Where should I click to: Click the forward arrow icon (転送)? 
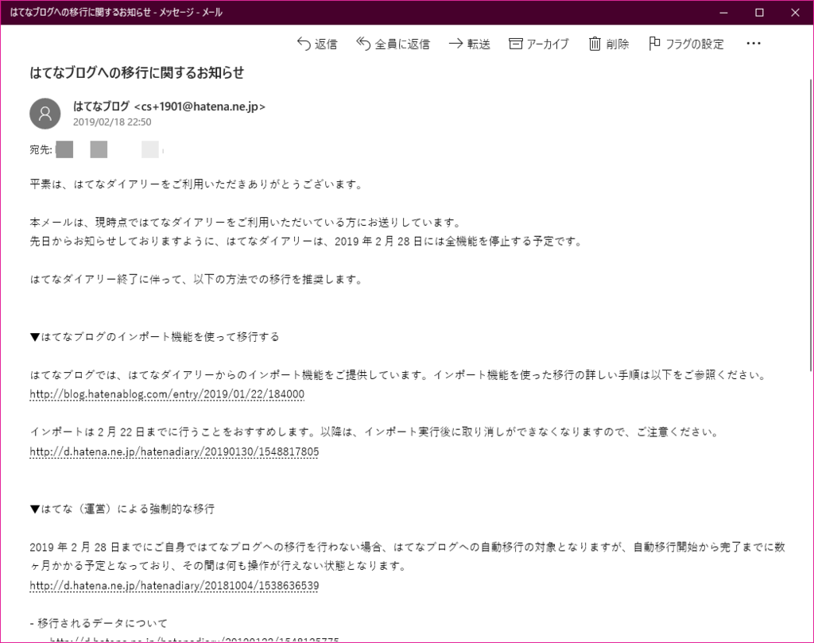tap(455, 44)
